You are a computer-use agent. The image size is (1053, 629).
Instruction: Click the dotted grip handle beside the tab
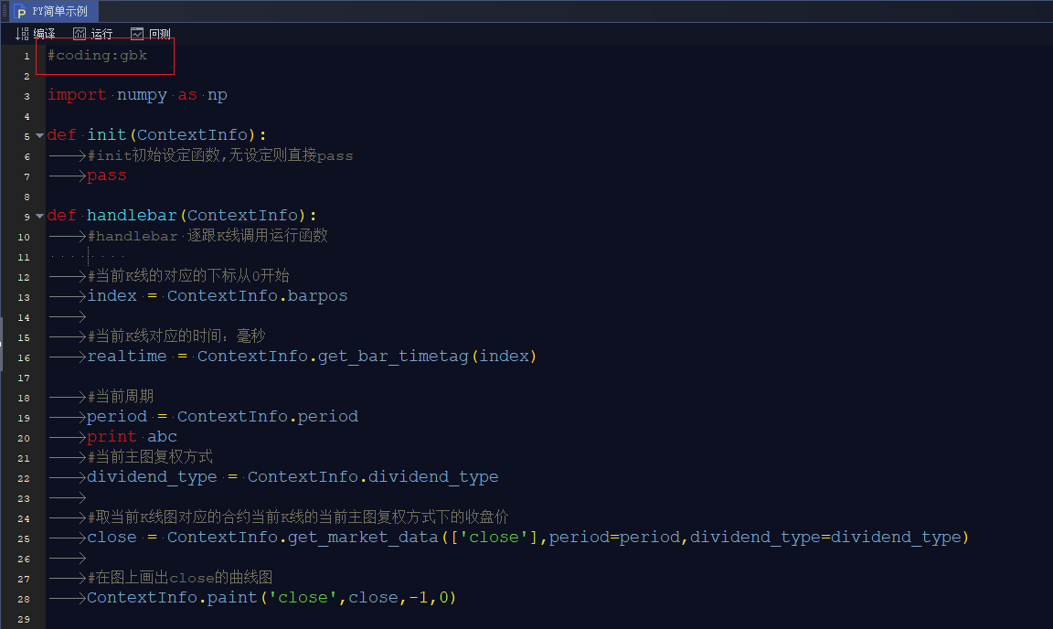(x=5, y=12)
